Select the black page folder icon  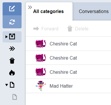click(12, 85)
